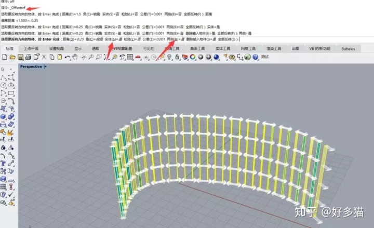Select the blue Box solid tool
Viewport: 374px width, 228px height.
click(3, 116)
